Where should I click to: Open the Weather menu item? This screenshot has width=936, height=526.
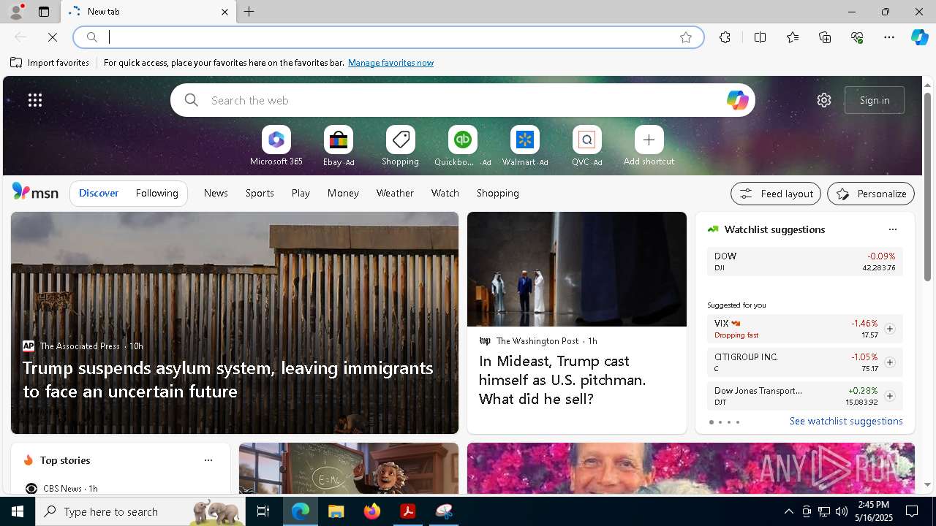coord(395,193)
